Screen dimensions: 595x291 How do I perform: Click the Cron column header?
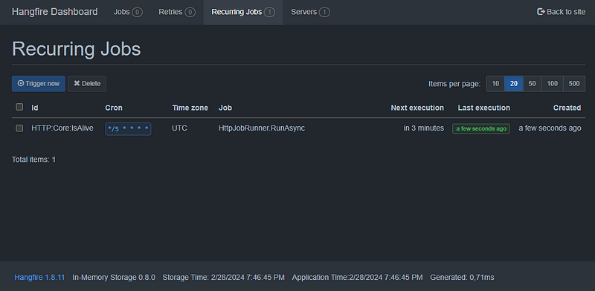click(114, 108)
